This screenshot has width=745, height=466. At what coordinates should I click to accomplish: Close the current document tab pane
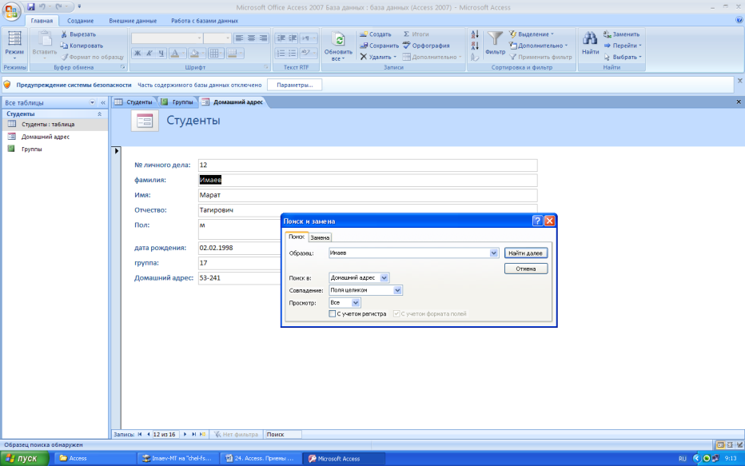point(739,102)
